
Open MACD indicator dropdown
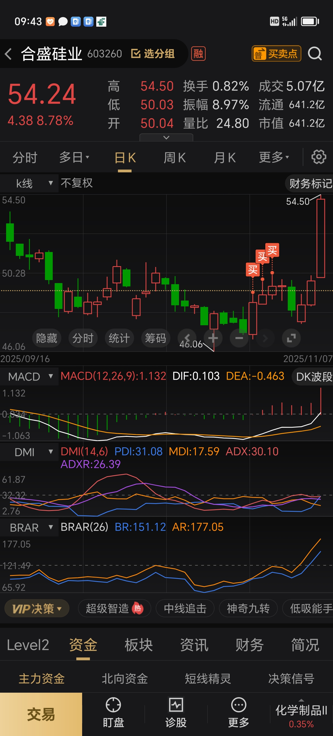point(29,377)
